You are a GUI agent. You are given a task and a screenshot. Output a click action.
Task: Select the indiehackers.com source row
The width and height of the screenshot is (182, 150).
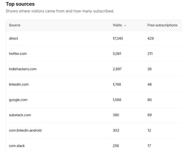pos(94,69)
